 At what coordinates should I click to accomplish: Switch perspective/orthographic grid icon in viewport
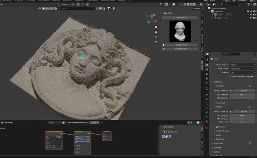click(156, 42)
